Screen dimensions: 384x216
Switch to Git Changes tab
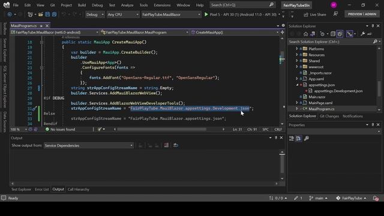pyautogui.click(x=329, y=116)
